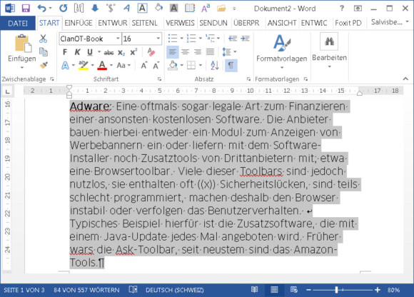Screen dimensions: 414x297
Task: Increase font size with large A
Action: pyautogui.click(x=144, y=65)
